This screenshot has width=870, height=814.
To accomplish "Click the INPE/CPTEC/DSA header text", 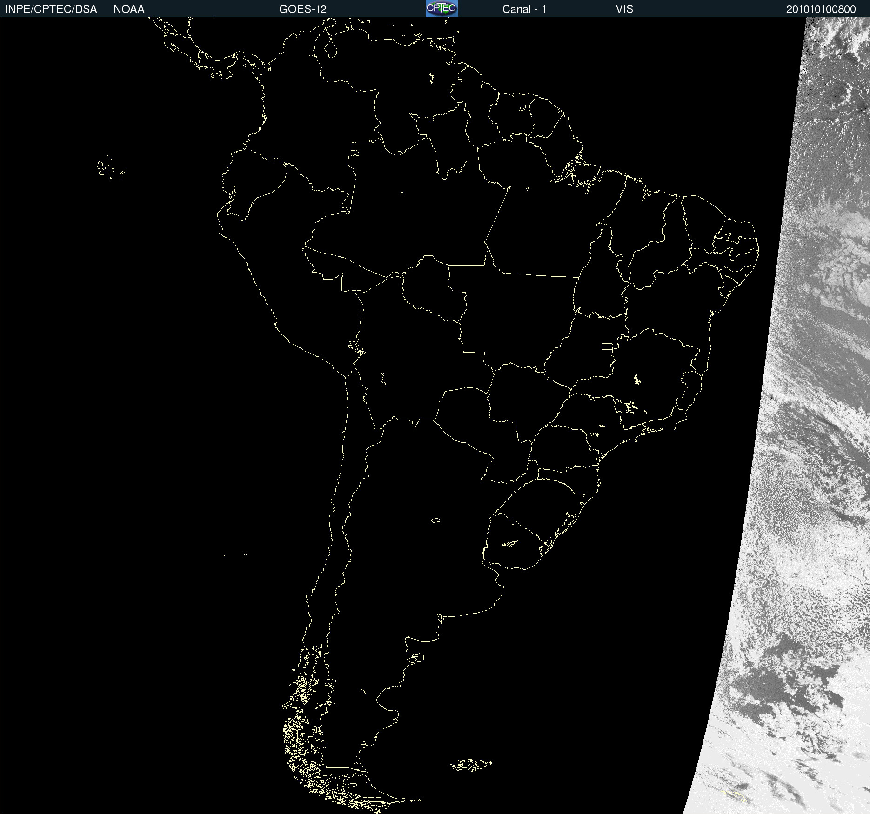I will click(51, 9).
